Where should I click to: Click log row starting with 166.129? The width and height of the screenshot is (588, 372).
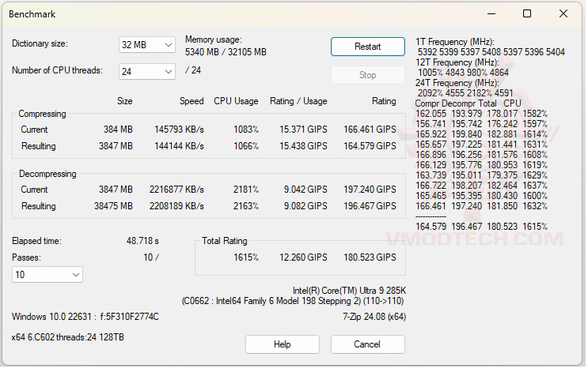(x=481, y=165)
